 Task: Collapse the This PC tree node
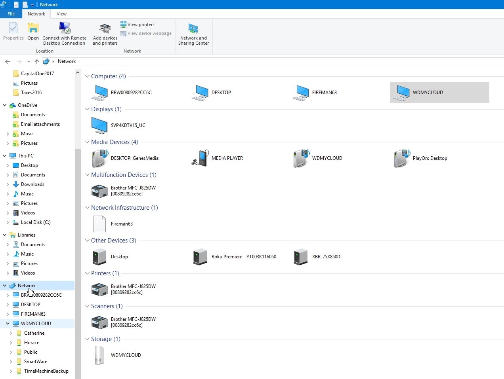click(x=5, y=156)
